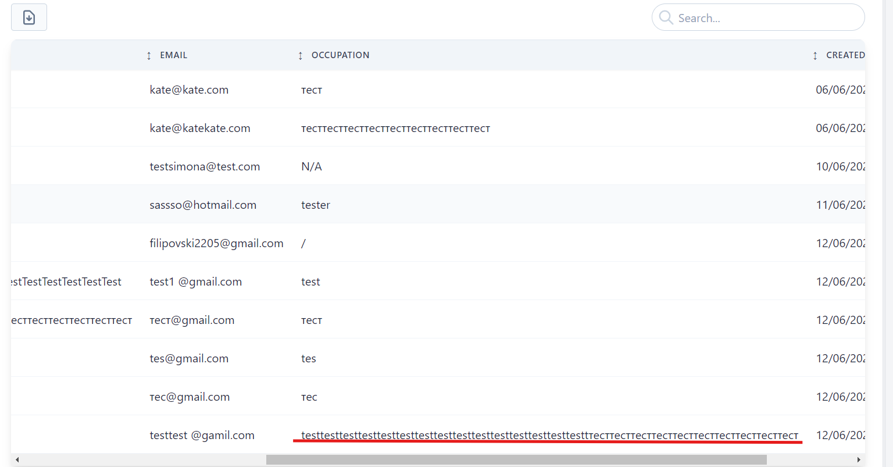Click the underlined long occupation text
This screenshot has height=467, width=893.
(x=549, y=436)
